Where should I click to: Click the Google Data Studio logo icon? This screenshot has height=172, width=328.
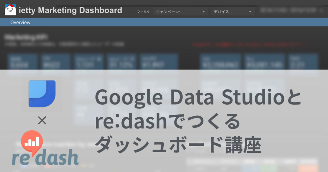click(42, 94)
